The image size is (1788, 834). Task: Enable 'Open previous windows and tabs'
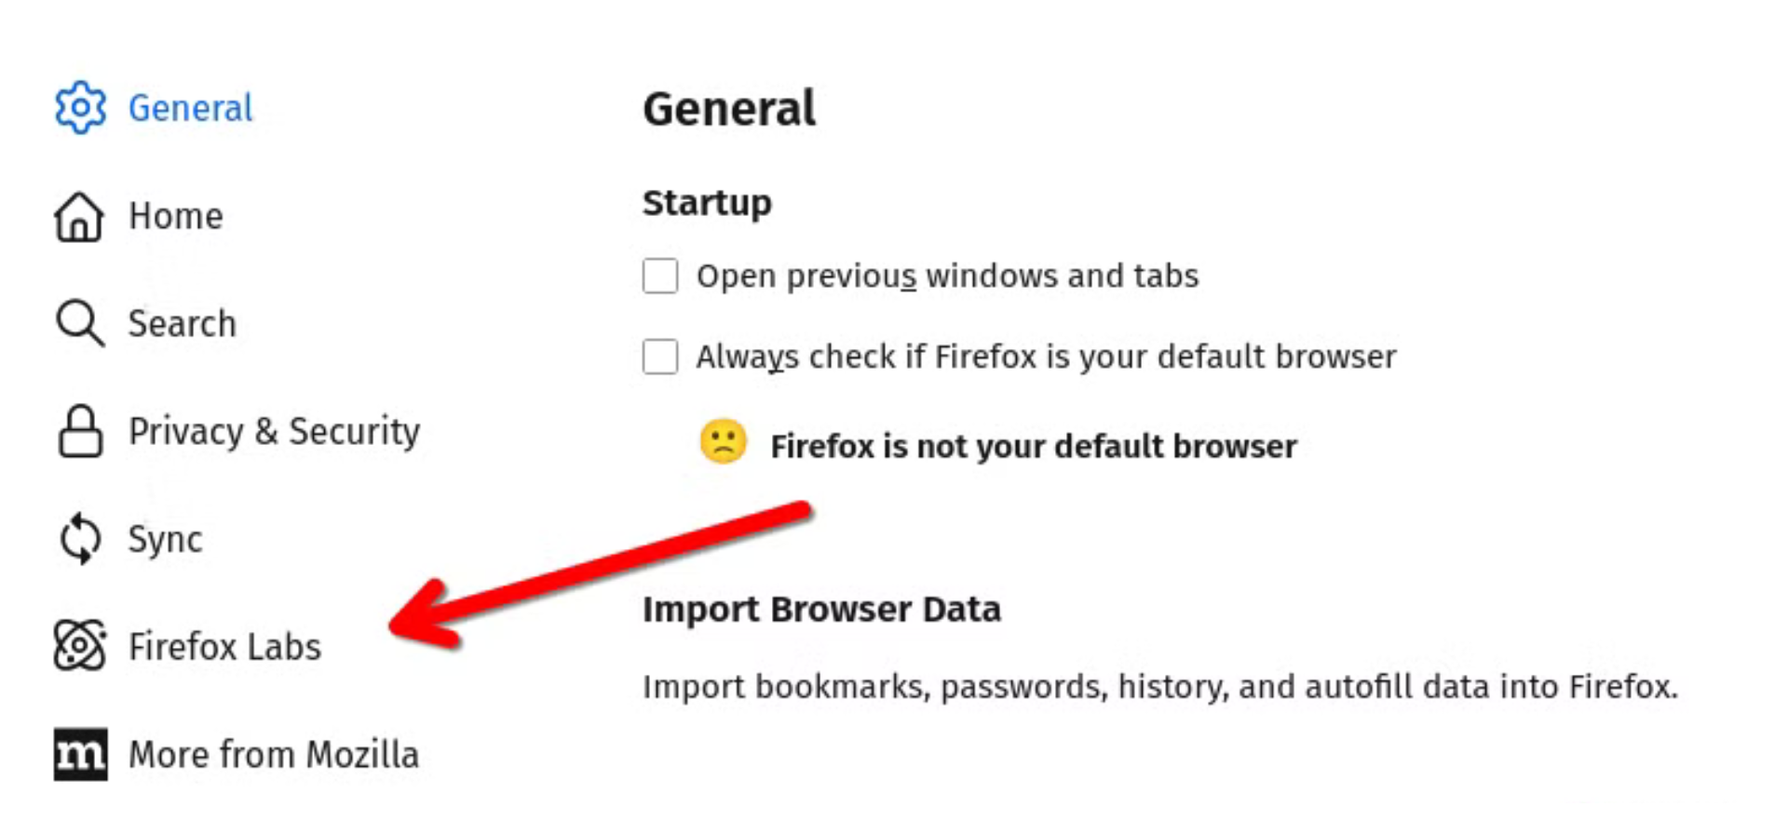[659, 276]
